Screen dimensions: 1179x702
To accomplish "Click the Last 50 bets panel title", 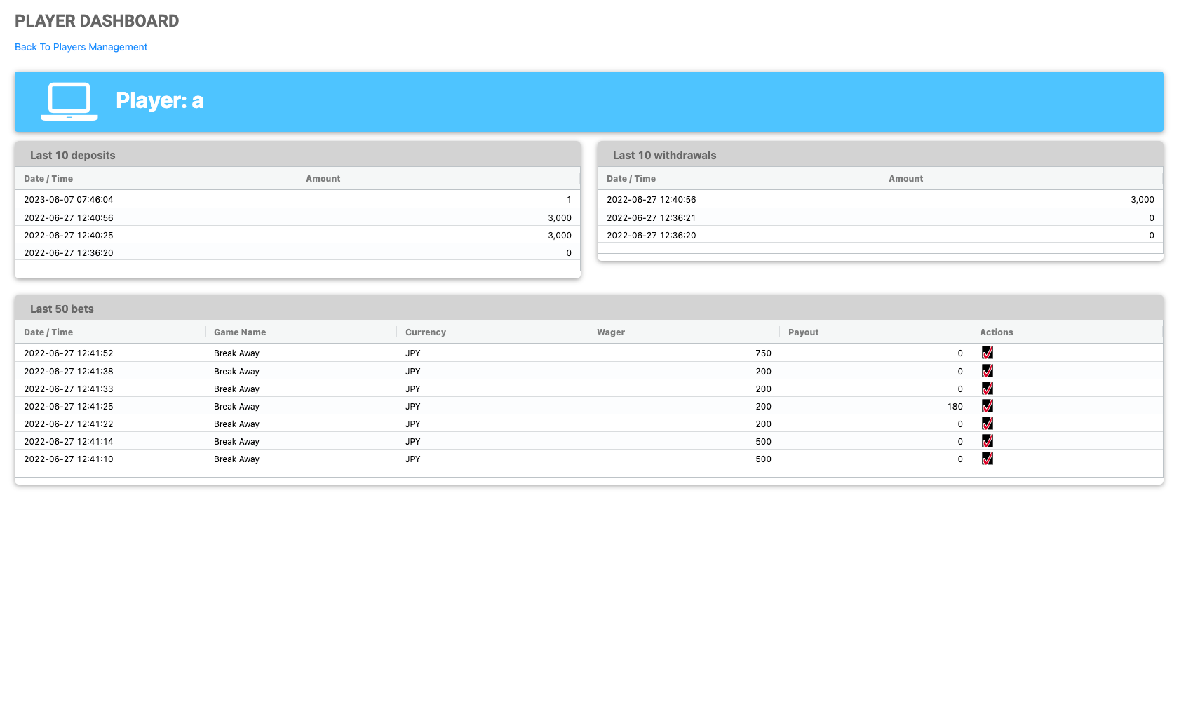I will point(62,309).
